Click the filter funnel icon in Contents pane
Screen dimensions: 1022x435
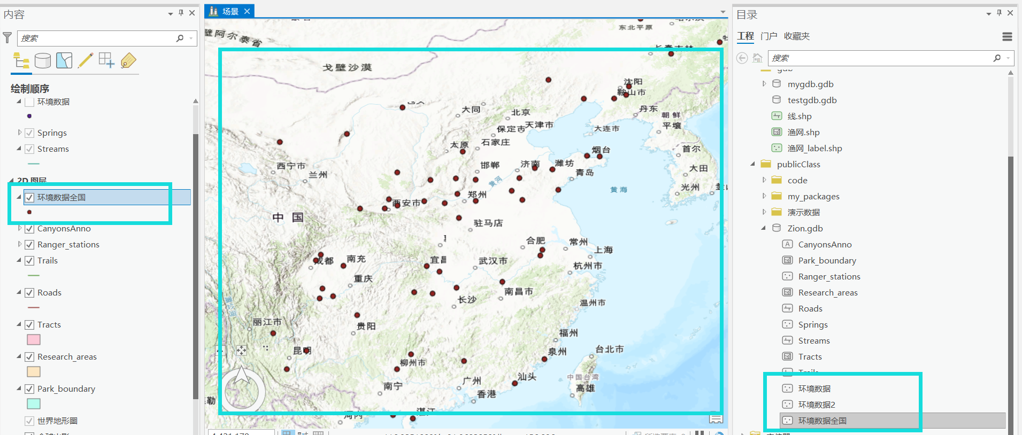(7, 37)
